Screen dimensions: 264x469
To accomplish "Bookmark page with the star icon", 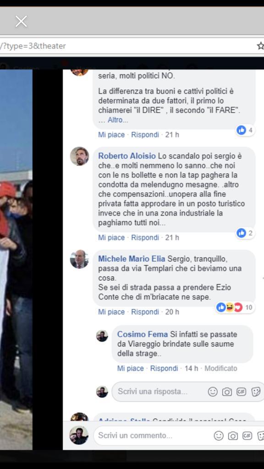I will [x=260, y=46].
